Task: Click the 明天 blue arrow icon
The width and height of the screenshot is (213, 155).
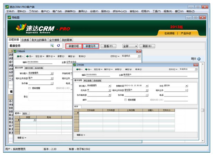Action: 199,59
